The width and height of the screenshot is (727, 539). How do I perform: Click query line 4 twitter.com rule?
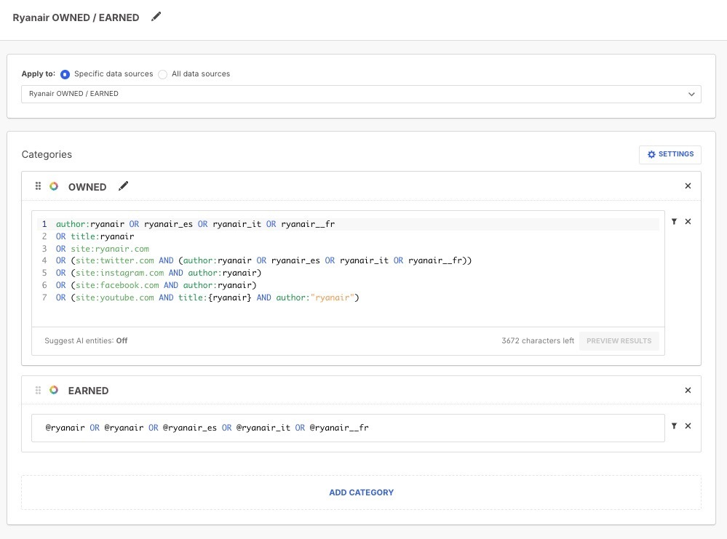coord(264,260)
